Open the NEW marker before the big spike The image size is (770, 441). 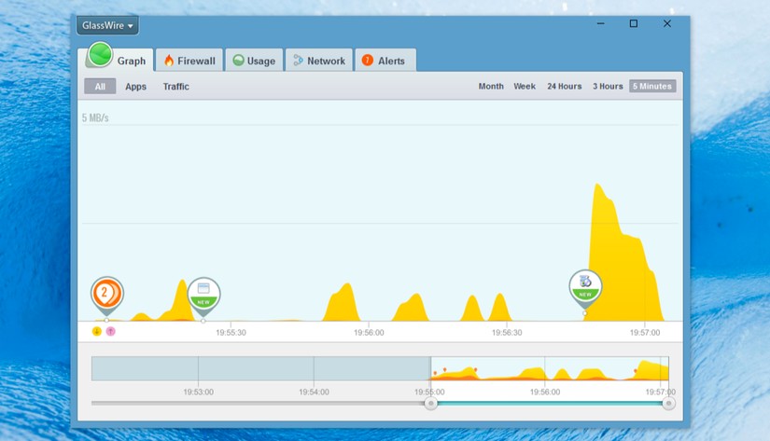point(585,287)
